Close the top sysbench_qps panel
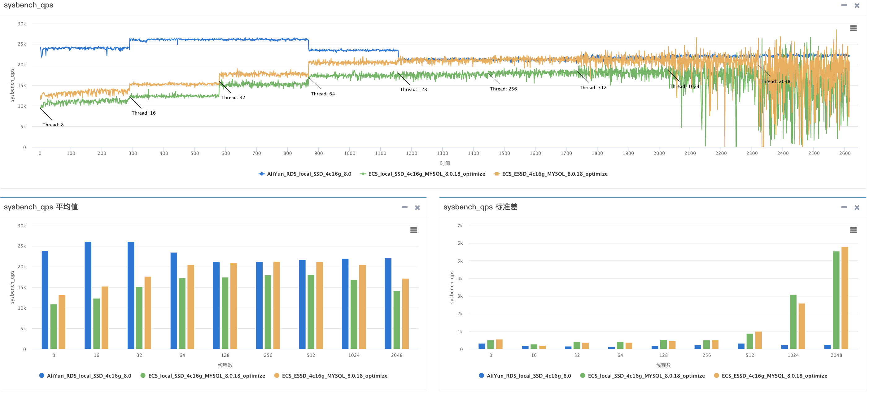The height and width of the screenshot is (394, 869). pyautogui.click(x=857, y=6)
